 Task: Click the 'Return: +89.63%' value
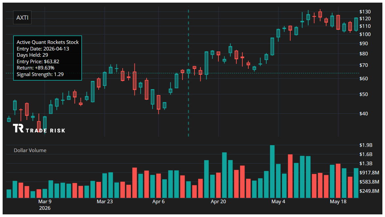(x=35, y=68)
